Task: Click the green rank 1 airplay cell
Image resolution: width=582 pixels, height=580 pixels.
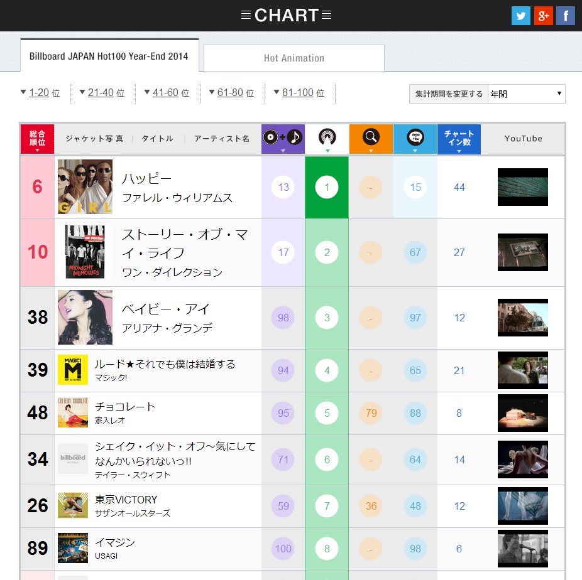Action: 327,187
